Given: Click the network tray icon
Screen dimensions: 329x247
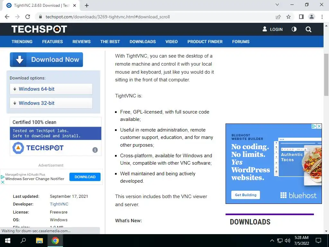Looking at the screenshot, I should [280, 241].
